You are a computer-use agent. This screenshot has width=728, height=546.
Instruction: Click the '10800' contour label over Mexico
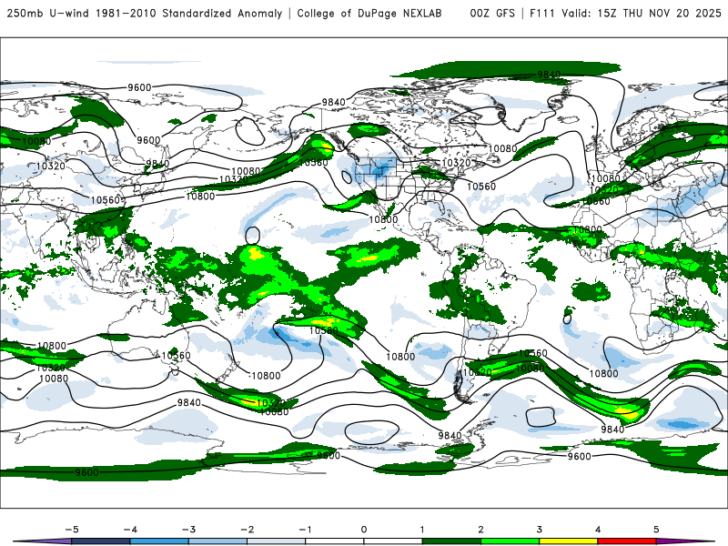click(x=383, y=219)
